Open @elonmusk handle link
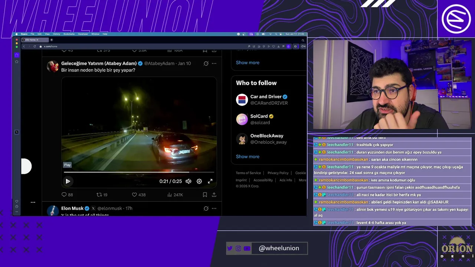 pos(109,208)
